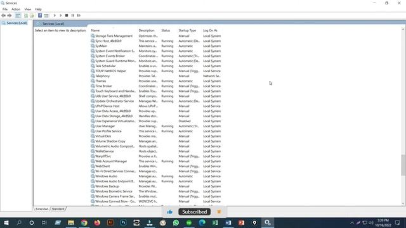Viewport: 406px width, 228px height.
Task: Launch Google Chrome from the taskbar
Action: pos(84,222)
